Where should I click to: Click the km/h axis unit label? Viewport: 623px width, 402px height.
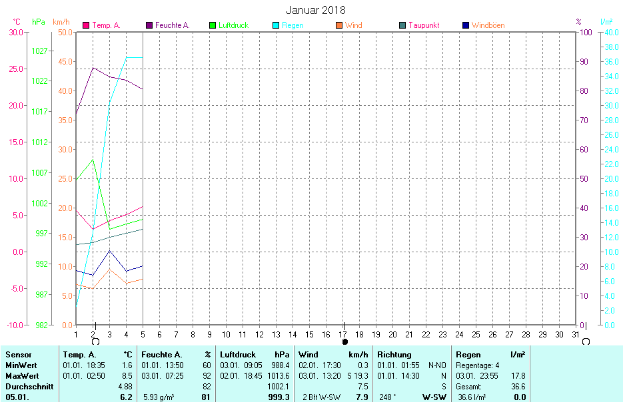point(61,22)
